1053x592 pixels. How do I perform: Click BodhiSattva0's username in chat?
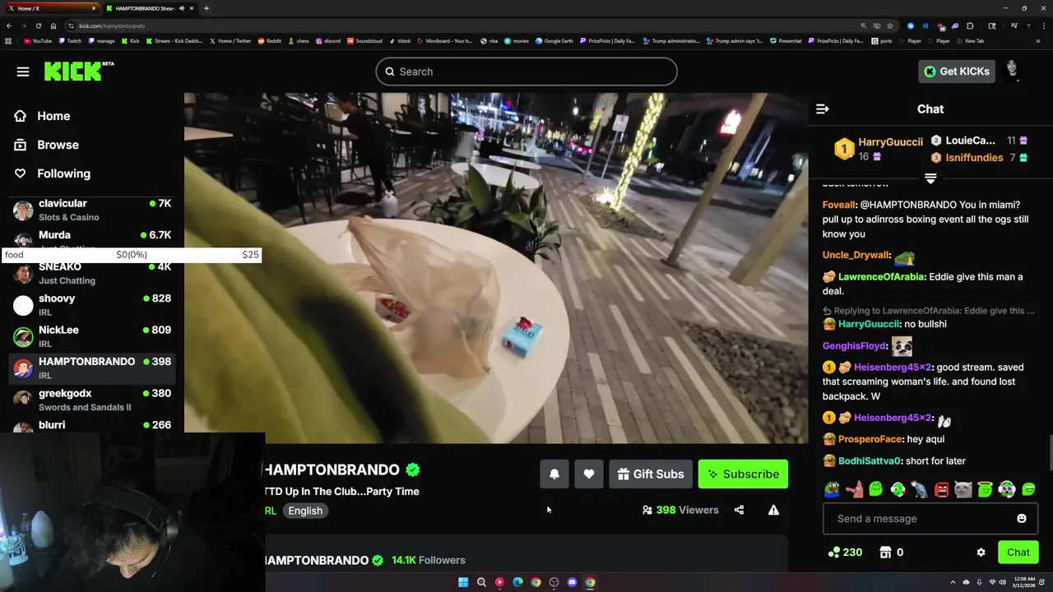tap(870, 461)
